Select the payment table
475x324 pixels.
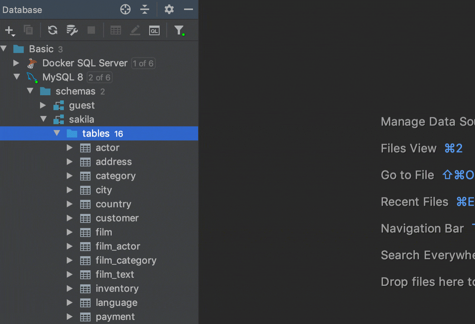pos(115,317)
